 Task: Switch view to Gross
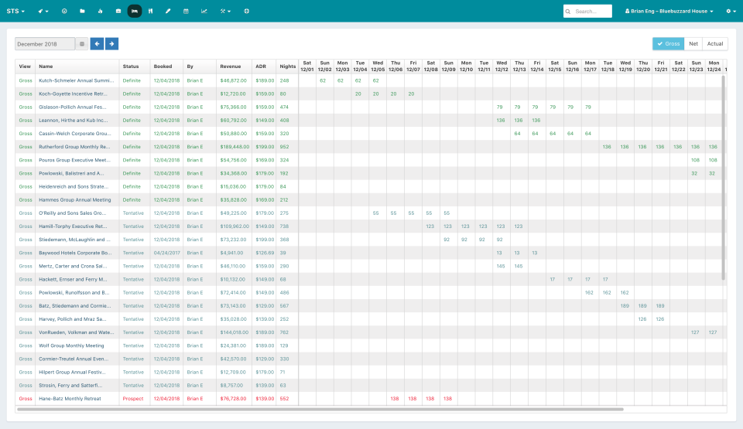pyautogui.click(x=668, y=43)
